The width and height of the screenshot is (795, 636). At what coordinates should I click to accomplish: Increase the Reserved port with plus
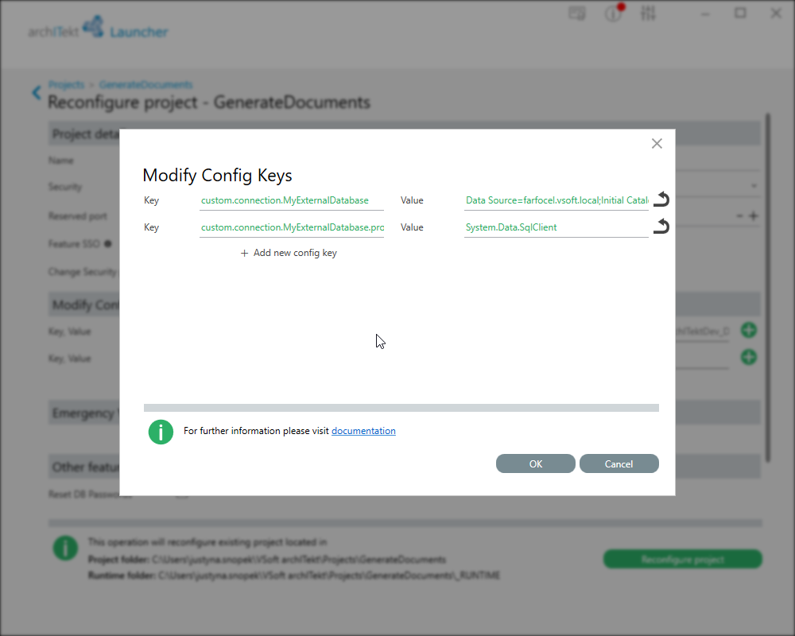tap(754, 216)
